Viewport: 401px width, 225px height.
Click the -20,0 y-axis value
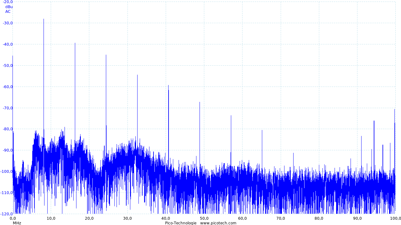(x=8, y=2)
